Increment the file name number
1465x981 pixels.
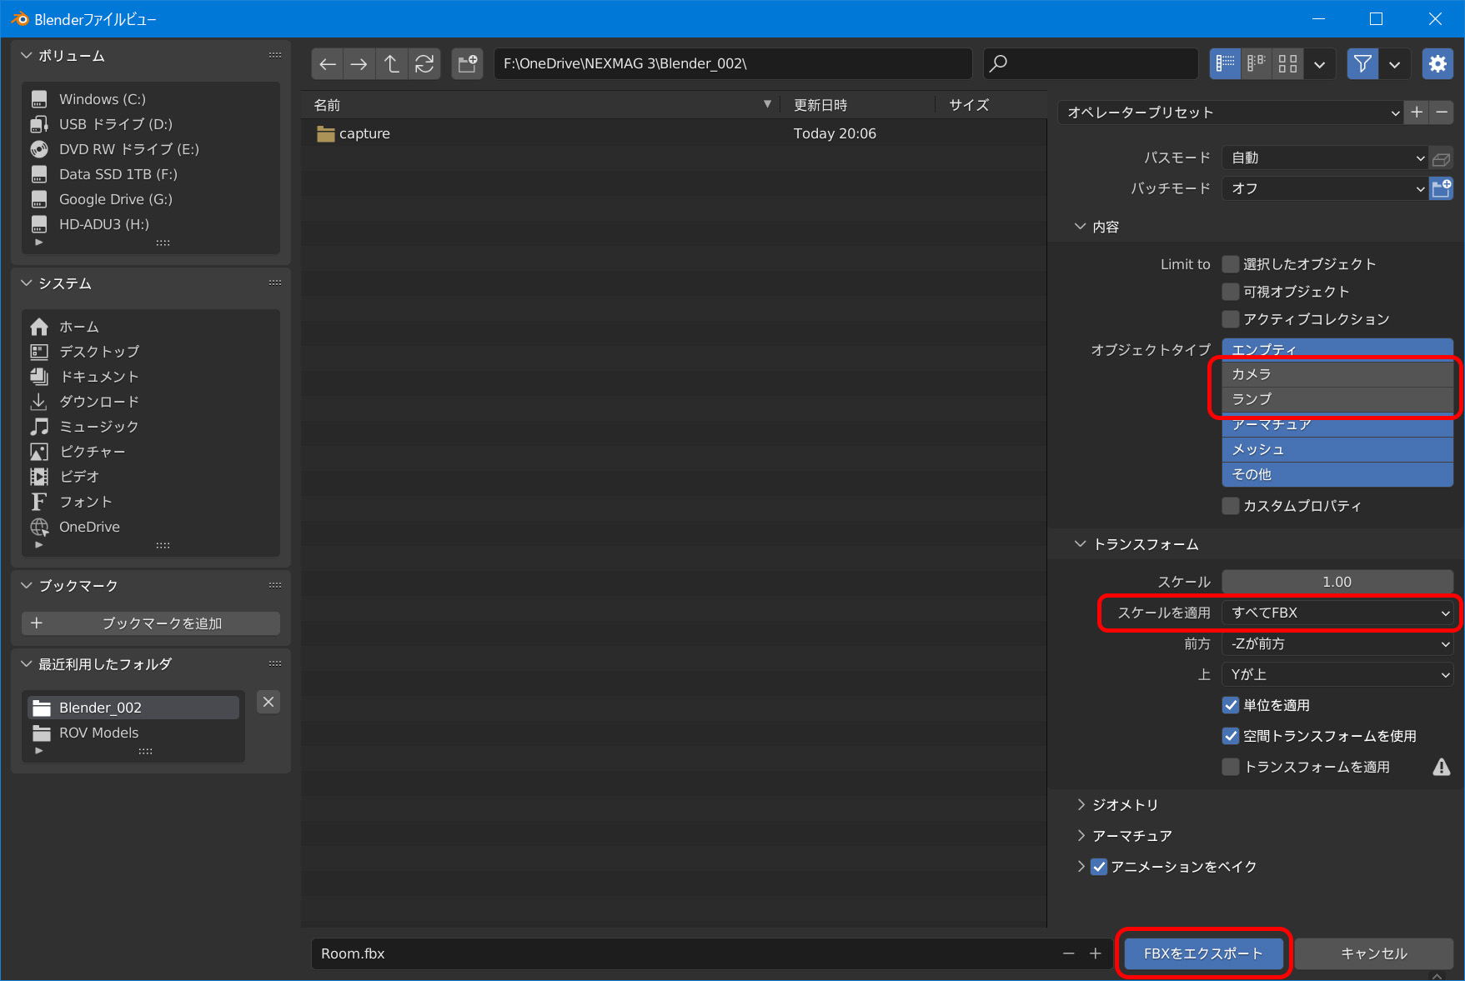pos(1096,953)
